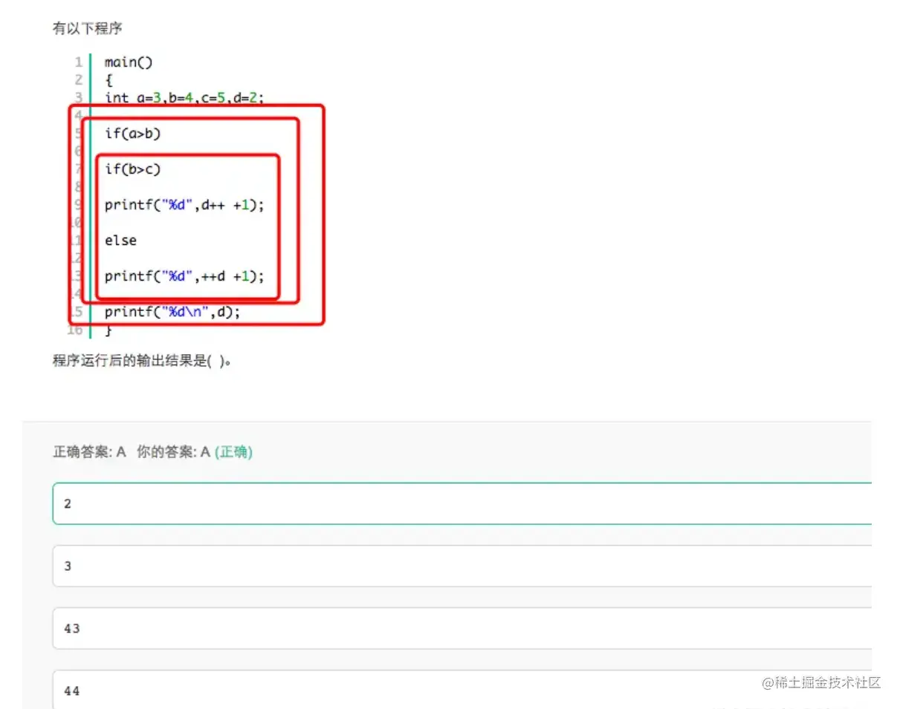Choose answer option 44
The width and height of the screenshot is (900, 709).
(462, 690)
